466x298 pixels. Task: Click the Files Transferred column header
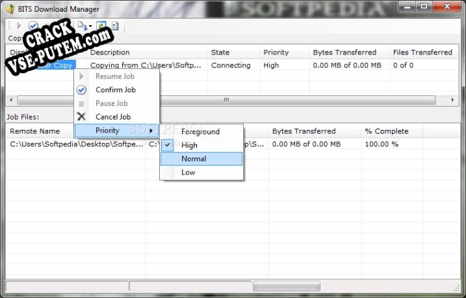coord(424,52)
